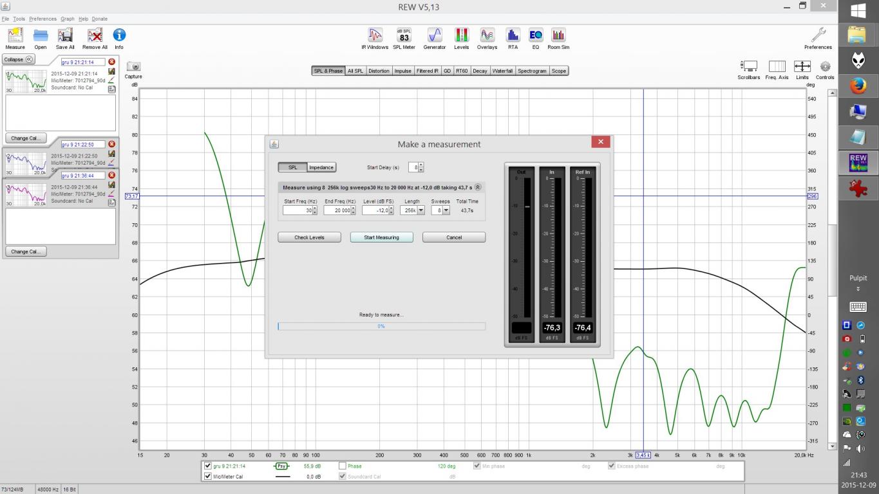This screenshot has width=879, height=494.
Task: Open File Explorer from the taskbar
Action: click(x=857, y=34)
